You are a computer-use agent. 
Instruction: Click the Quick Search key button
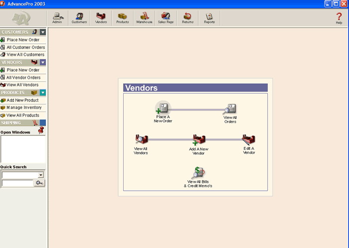[x=39, y=183]
